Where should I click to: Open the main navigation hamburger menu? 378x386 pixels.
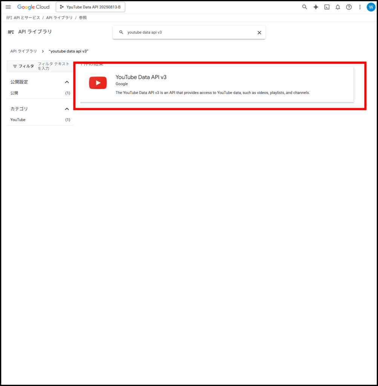pos(8,7)
